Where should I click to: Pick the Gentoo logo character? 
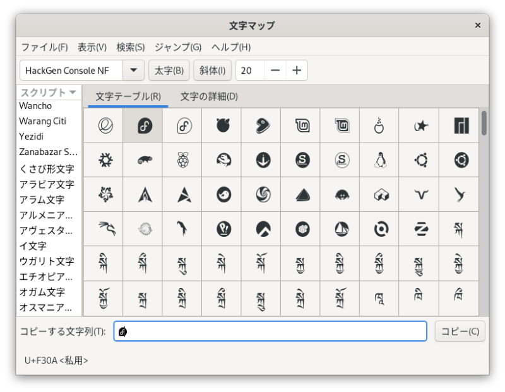pos(262,125)
